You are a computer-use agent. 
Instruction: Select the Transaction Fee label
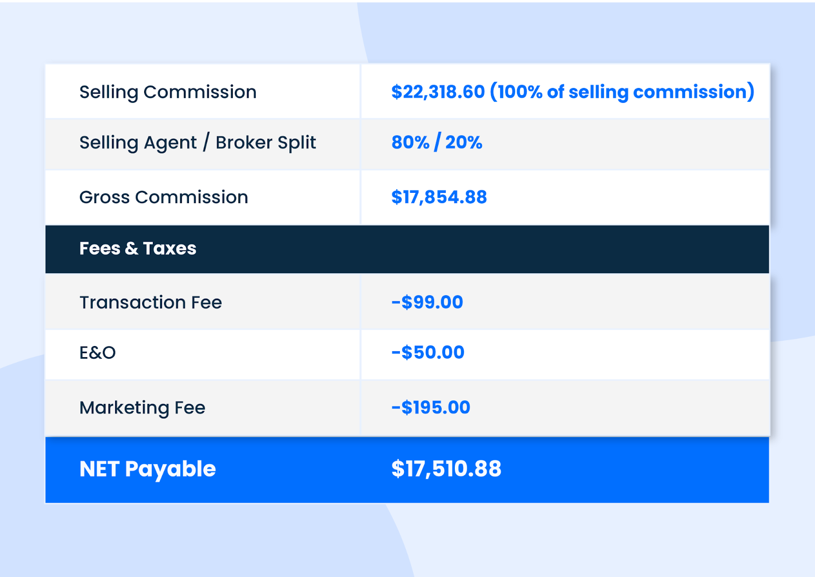tap(150, 303)
